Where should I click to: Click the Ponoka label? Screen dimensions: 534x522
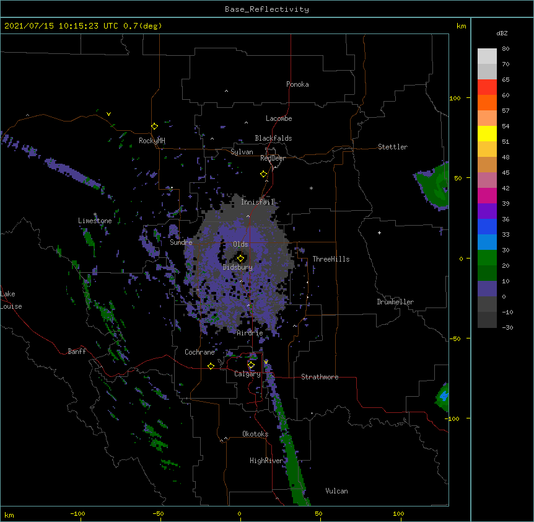pos(297,84)
